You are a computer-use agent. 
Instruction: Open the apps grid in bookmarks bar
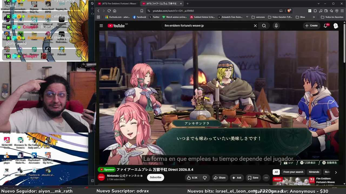click(98, 17)
